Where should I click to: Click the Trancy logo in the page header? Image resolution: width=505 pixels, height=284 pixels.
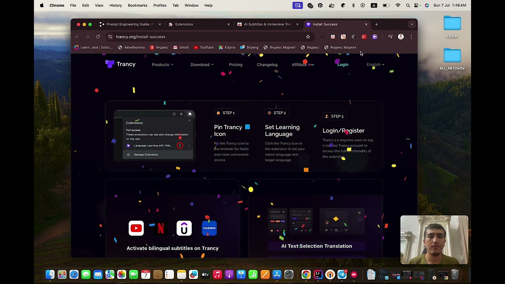pos(120,64)
